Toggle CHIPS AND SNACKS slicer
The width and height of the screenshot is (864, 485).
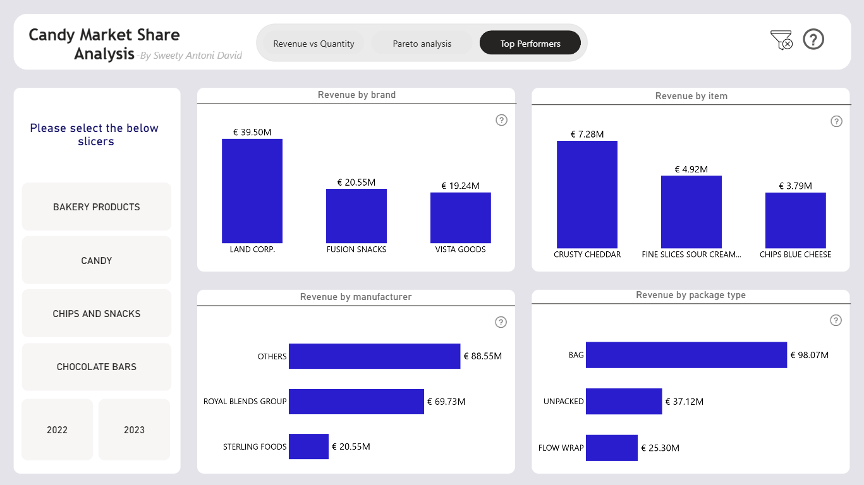point(97,313)
